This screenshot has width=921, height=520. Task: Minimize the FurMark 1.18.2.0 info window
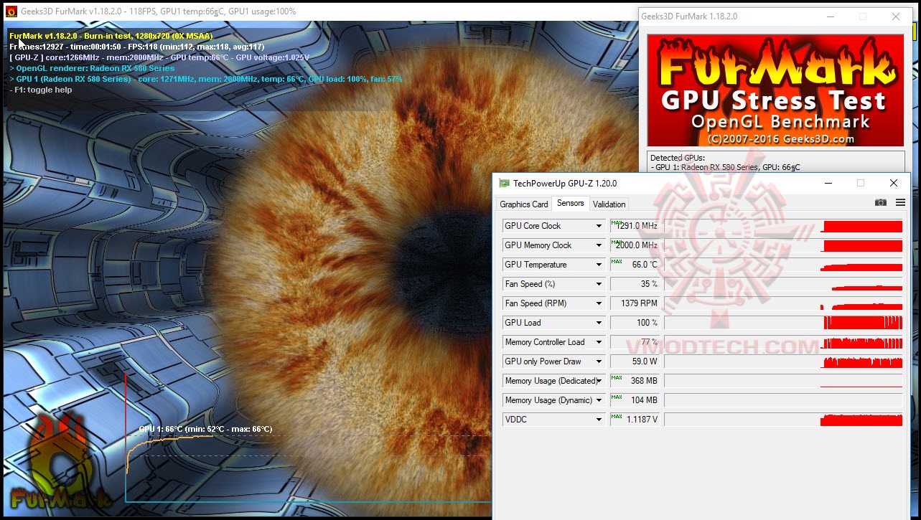point(830,16)
